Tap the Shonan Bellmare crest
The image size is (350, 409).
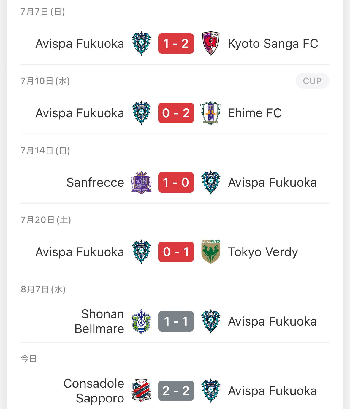click(141, 321)
